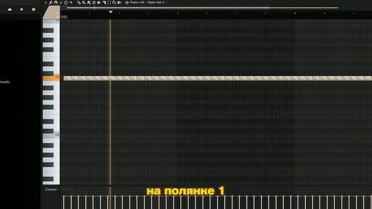The image size is (372, 209).
Task: Select the Mute tool
Action: coord(99,2)
